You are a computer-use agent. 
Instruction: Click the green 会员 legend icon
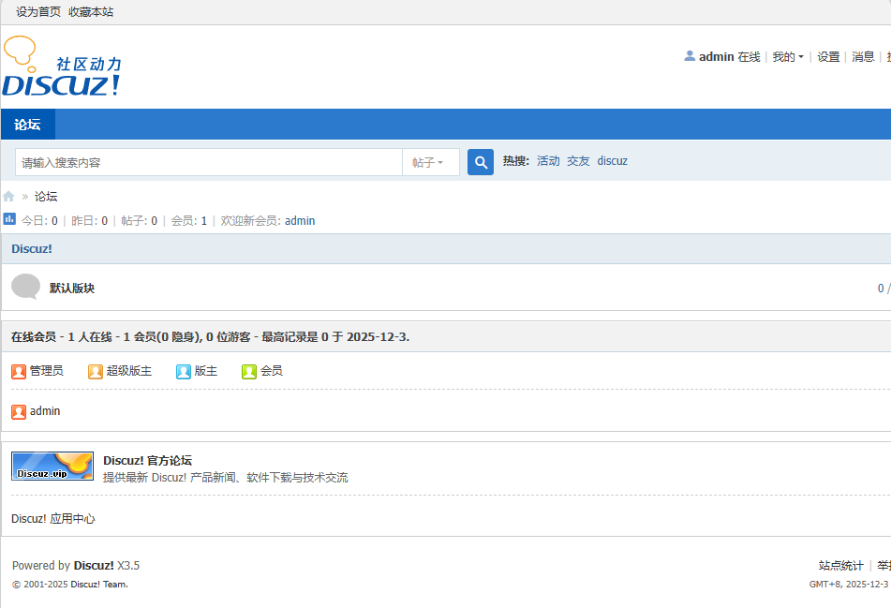click(x=249, y=372)
